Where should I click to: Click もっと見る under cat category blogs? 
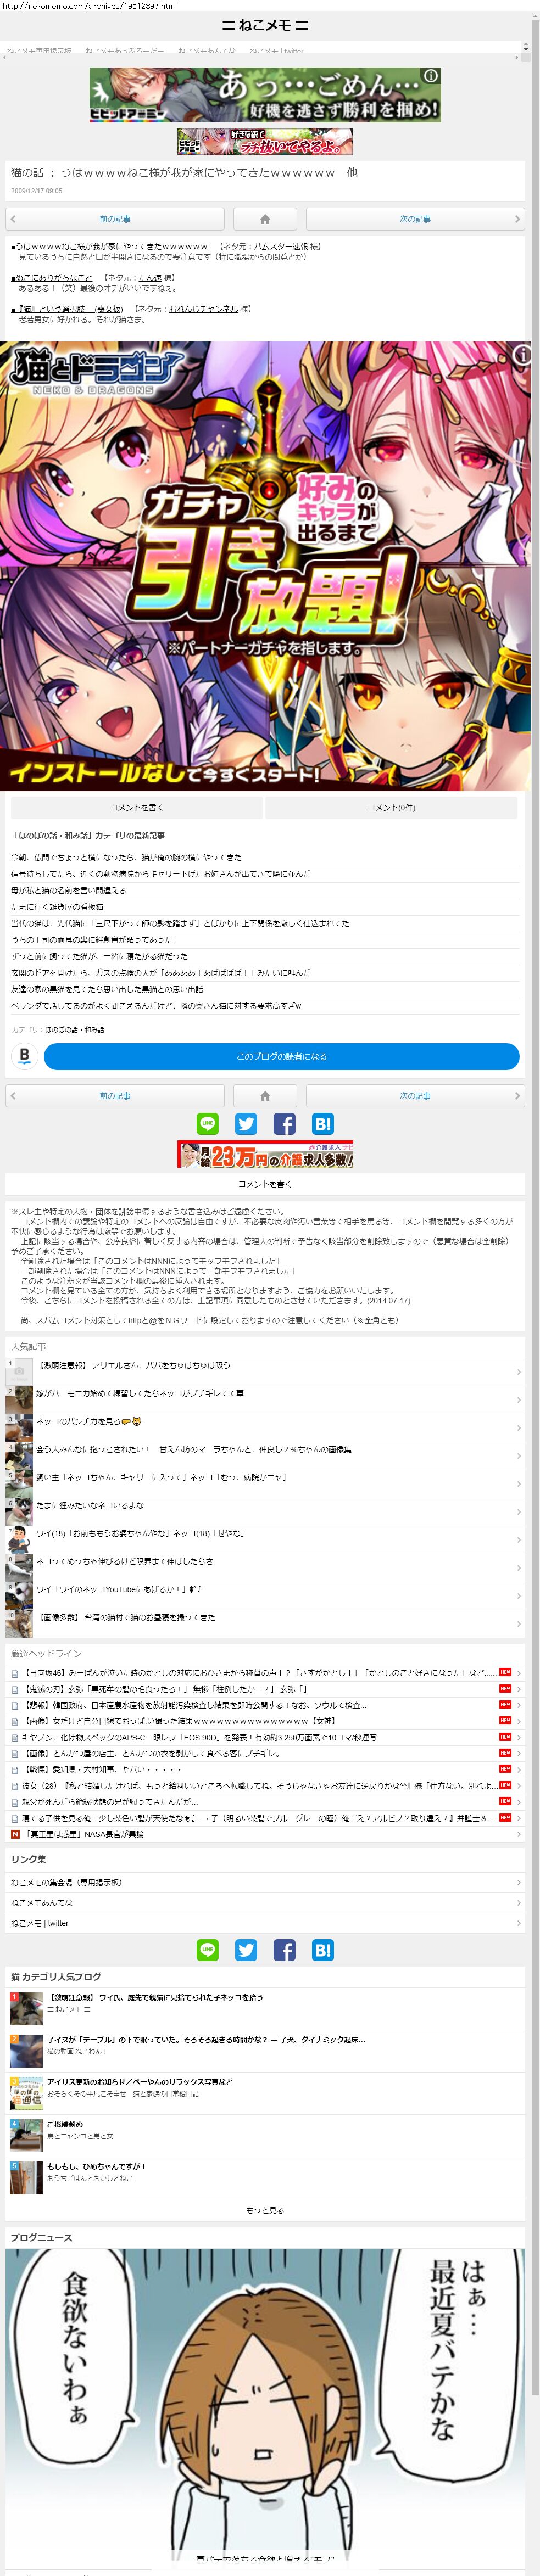(x=265, y=2210)
